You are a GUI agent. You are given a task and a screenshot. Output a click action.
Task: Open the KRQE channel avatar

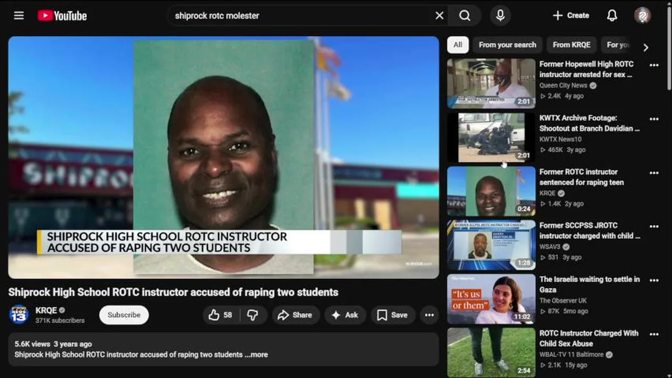[x=19, y=315]
